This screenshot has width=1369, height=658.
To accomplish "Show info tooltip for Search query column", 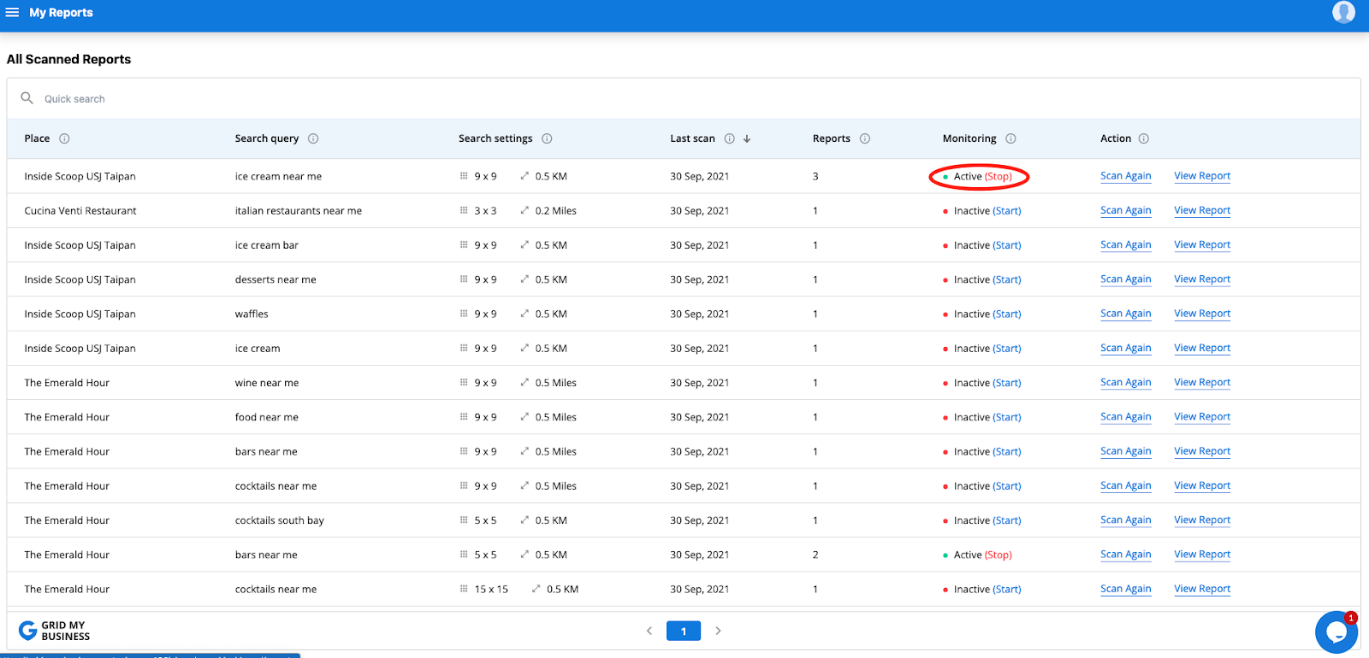I will click(313, 138).
